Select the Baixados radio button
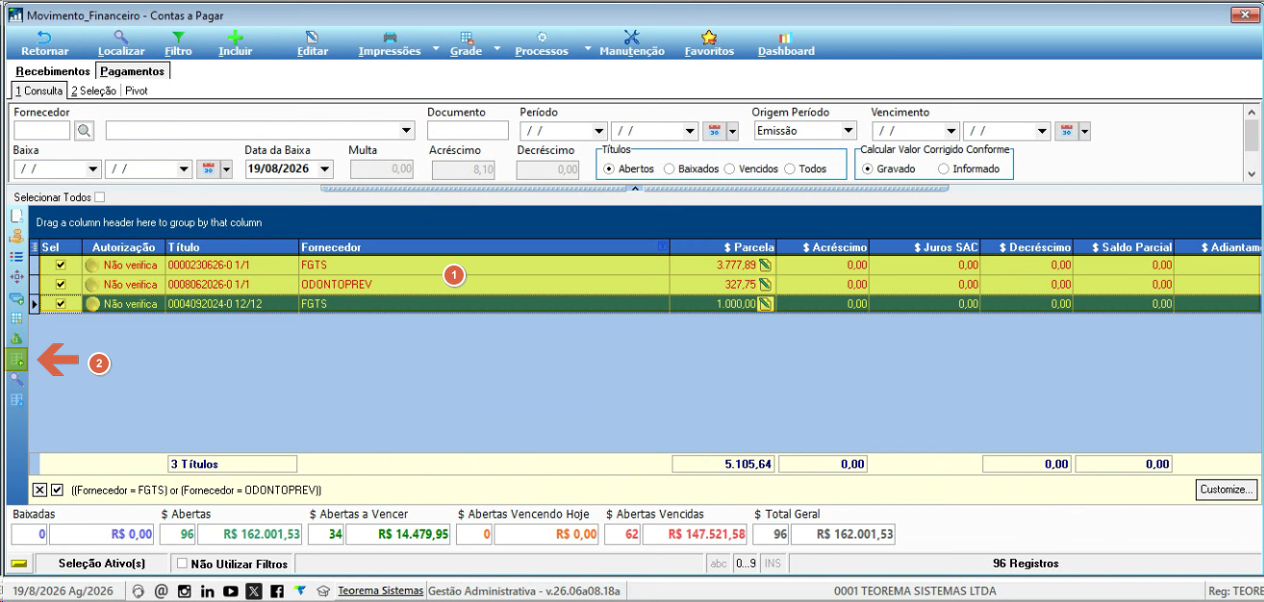 point(670,169)
